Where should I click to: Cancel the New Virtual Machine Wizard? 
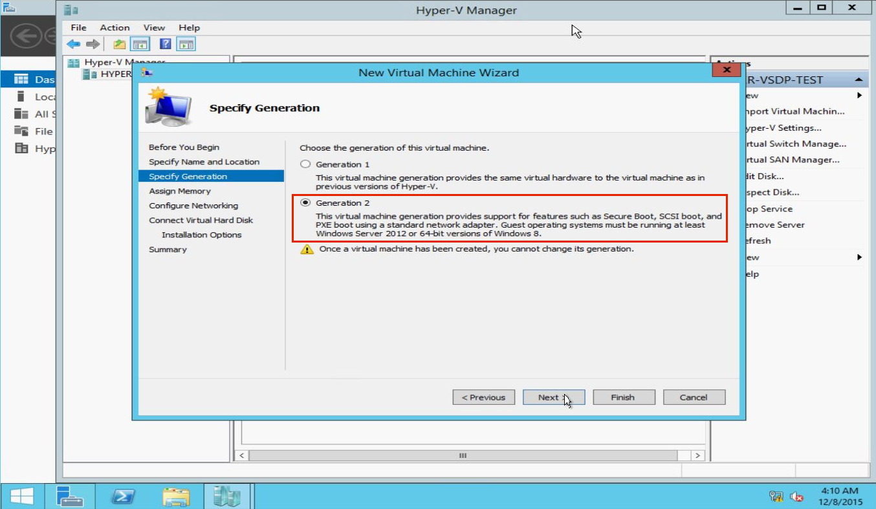pyautogui.click(x=694, y=397)
